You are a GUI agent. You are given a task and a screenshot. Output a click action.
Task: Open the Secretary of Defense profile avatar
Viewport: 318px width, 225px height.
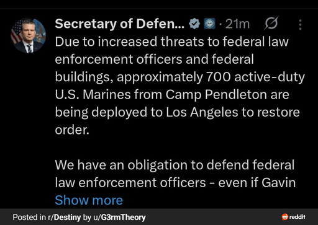[x=29, y=35]
